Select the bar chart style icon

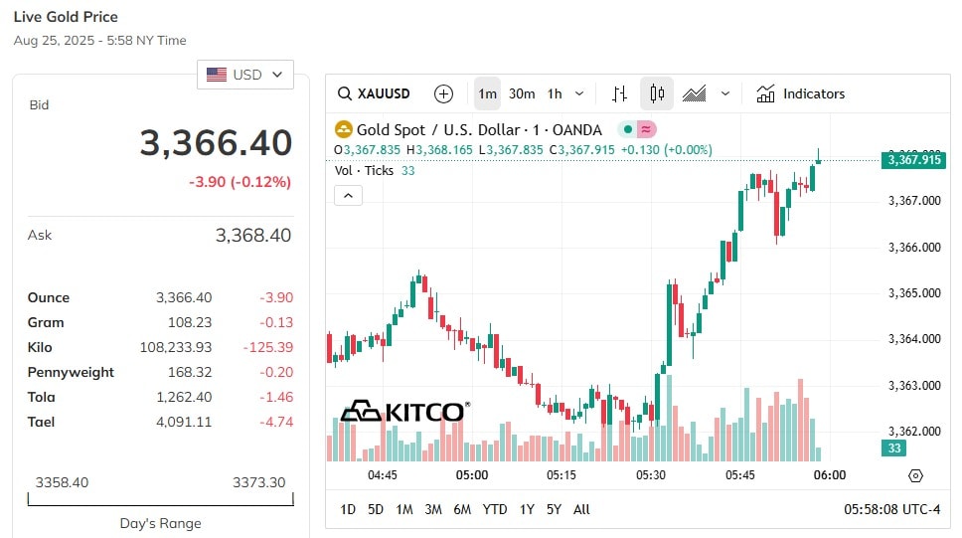point(620,93)
